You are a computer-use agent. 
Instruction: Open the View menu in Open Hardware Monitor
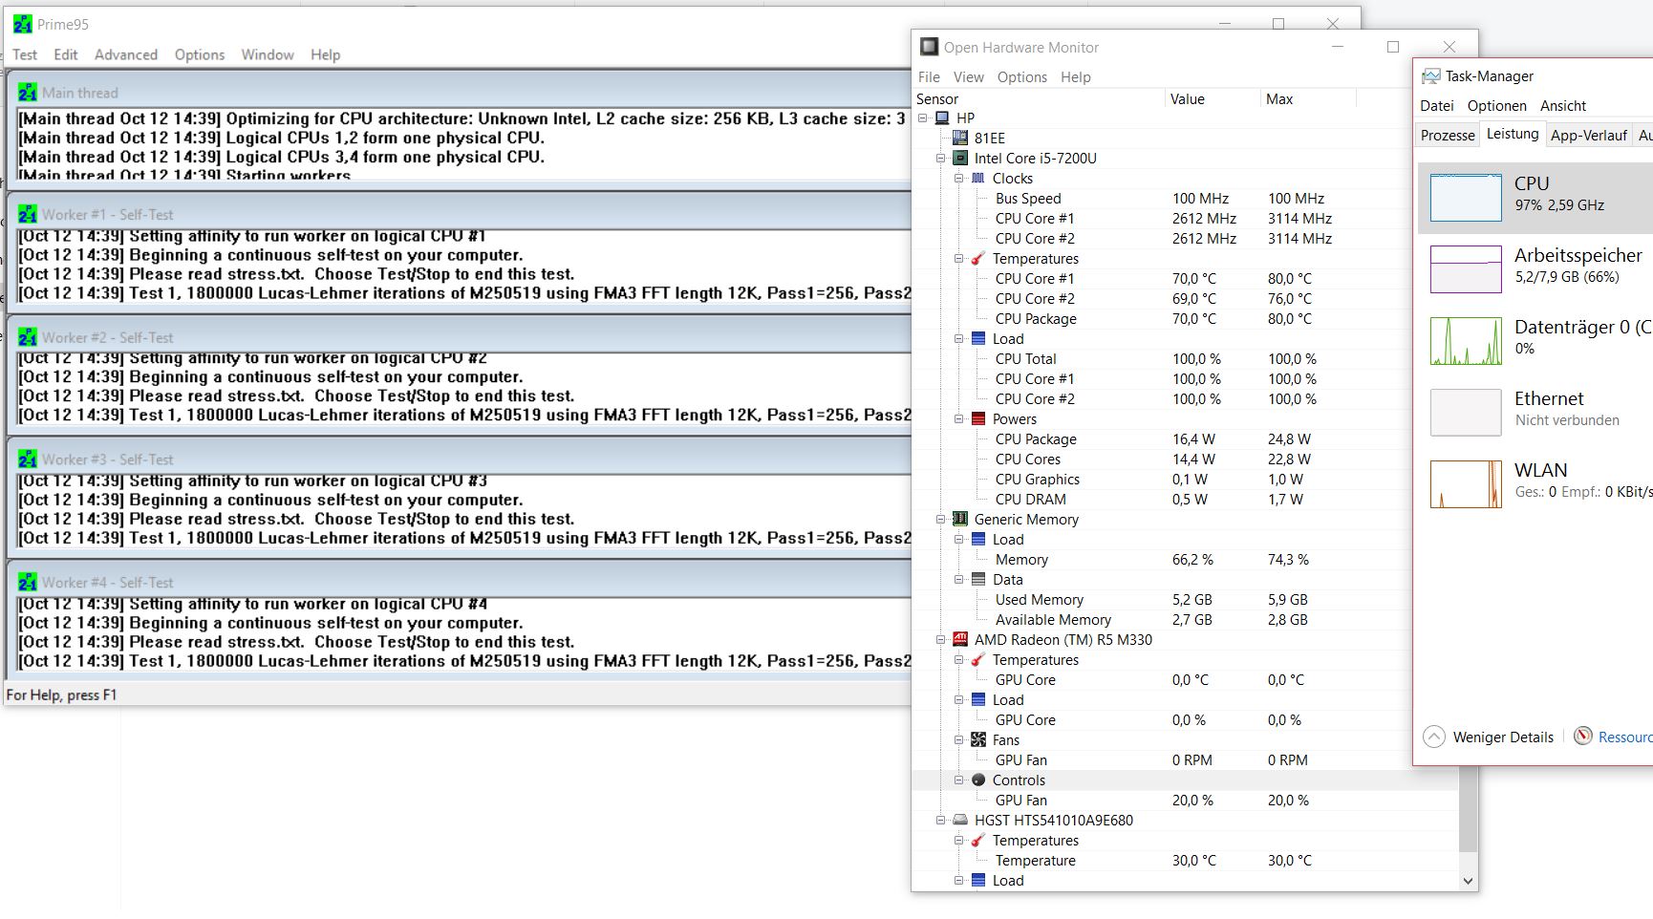[x=969, y=77]
